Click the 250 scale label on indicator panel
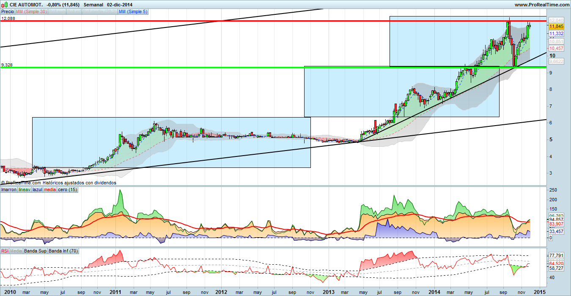This screenshot has width=571, height=296. pos(553,190)
